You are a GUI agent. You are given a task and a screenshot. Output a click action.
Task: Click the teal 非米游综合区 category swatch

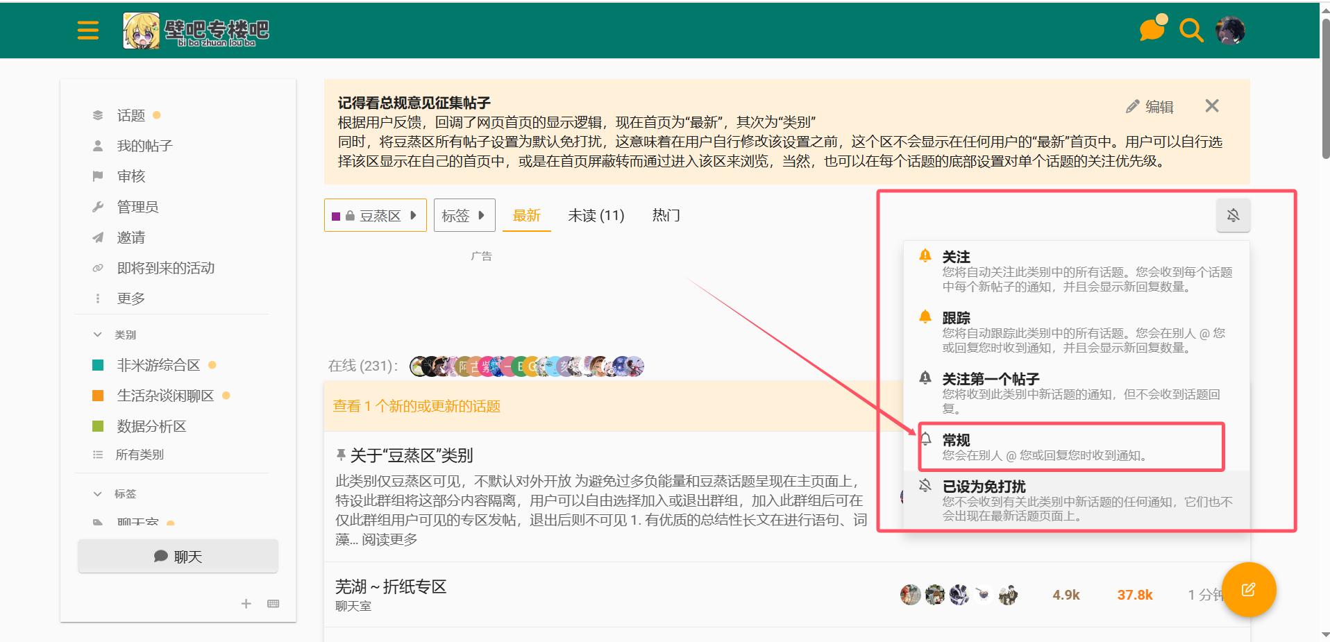[98, 365]
